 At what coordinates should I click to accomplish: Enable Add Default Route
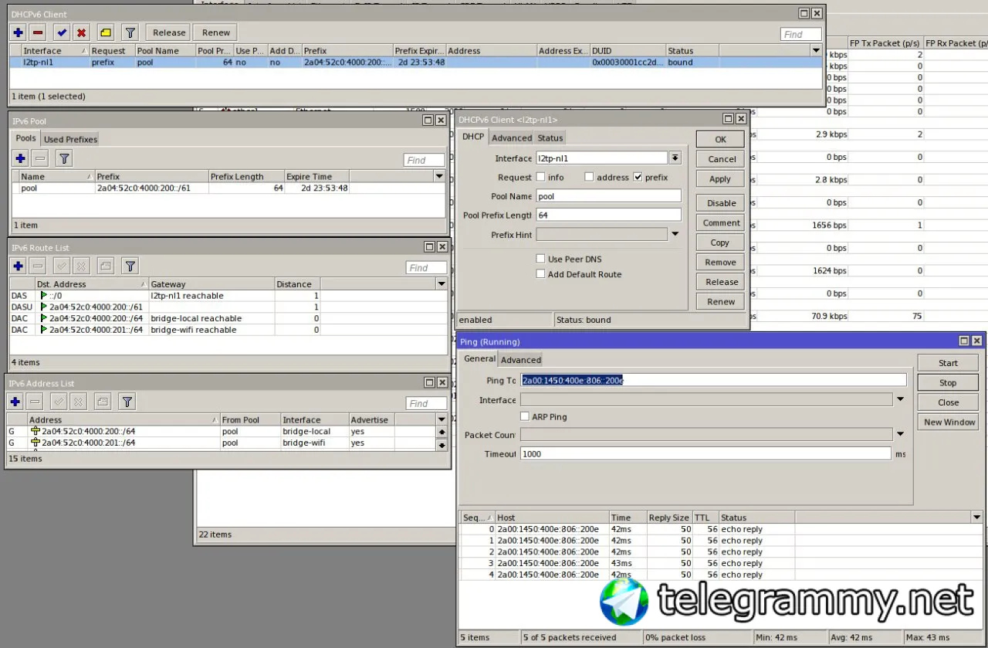coord(540,274)
